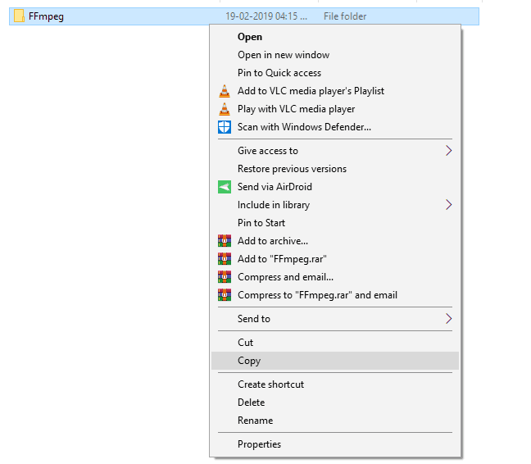Expand the Include in library submenu arrow
531x464 pixels.
[x=449, y=205]
